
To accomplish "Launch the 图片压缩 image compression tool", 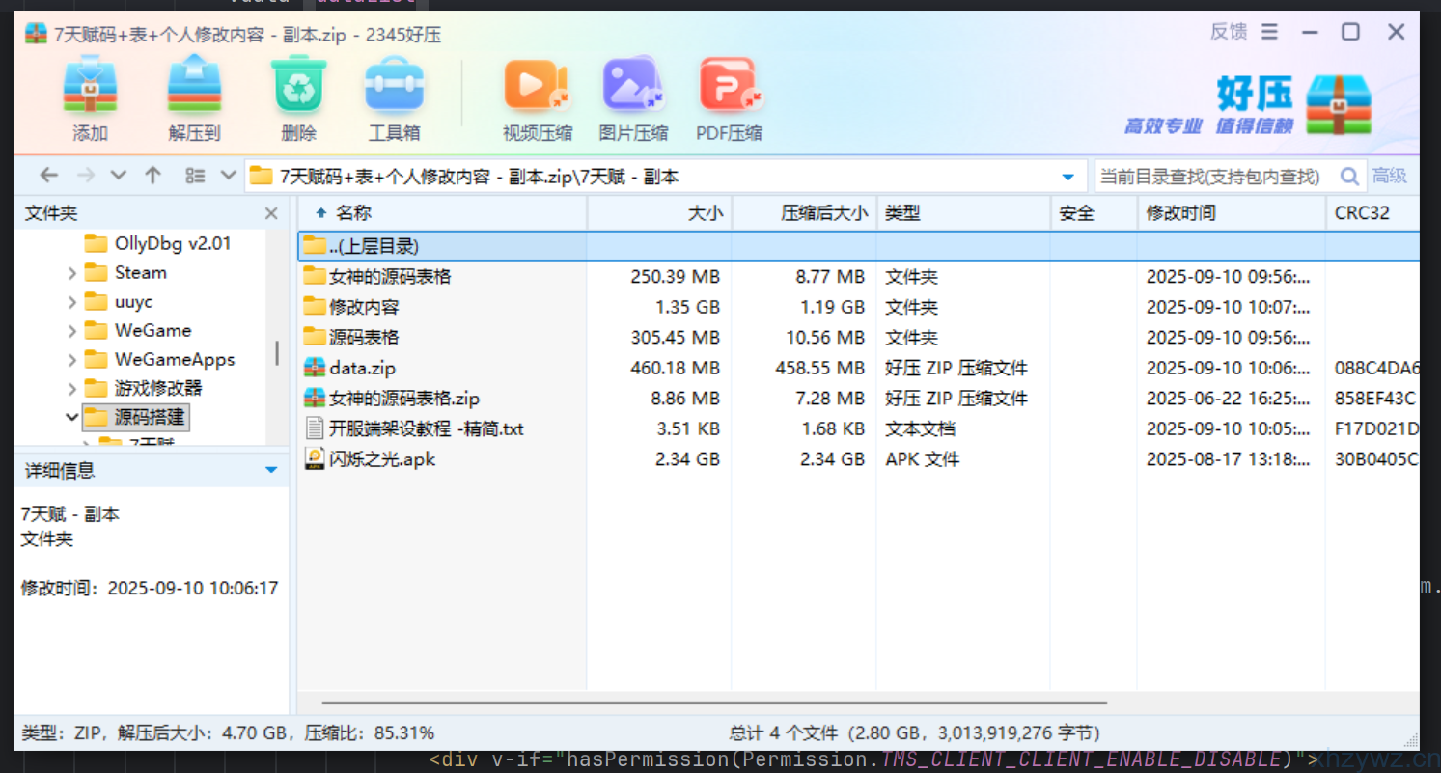I will point(633,87).
